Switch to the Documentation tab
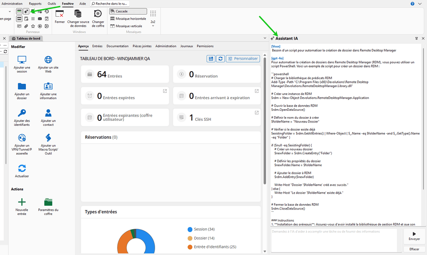The height and width of the screenshot is (255, 427). pyautogui.click(x=117, y=46)
